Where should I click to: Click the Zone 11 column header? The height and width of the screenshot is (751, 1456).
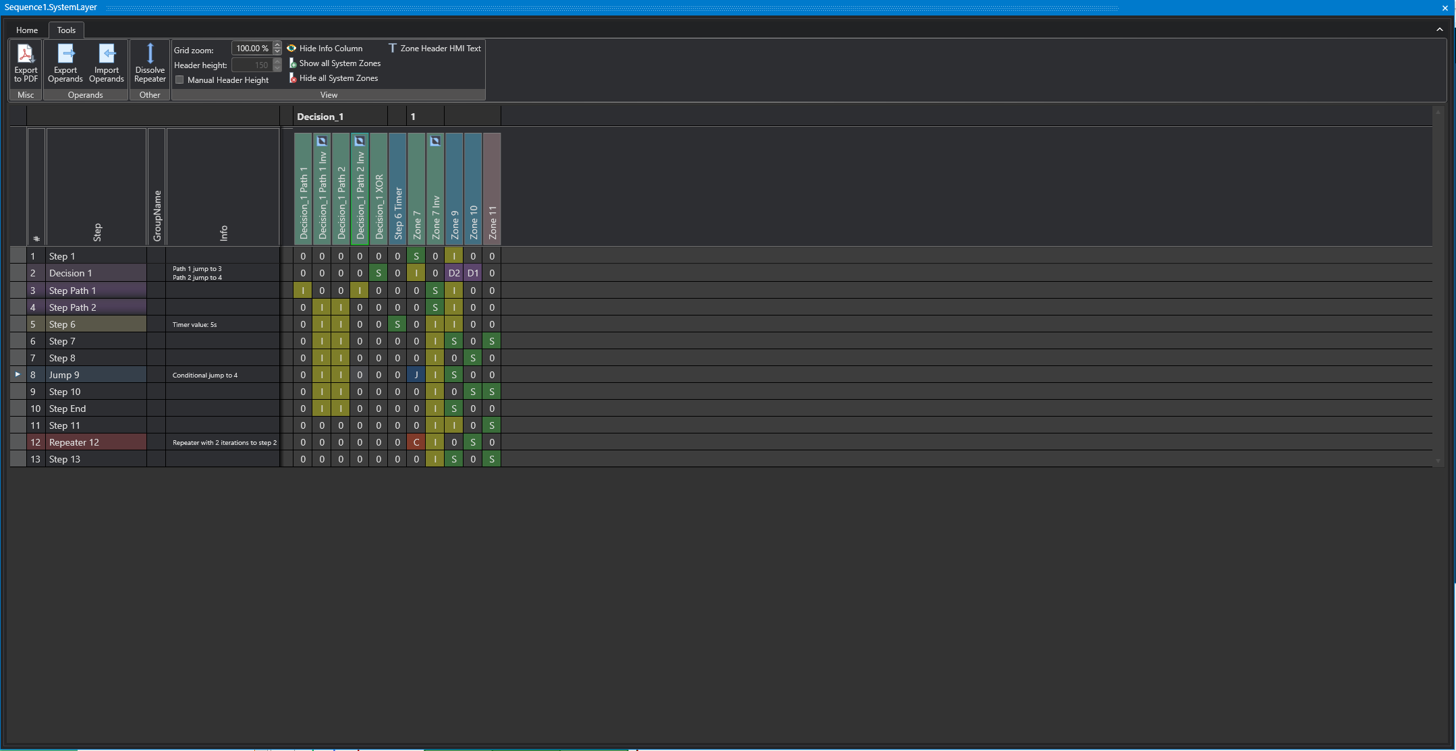(492, 188)
